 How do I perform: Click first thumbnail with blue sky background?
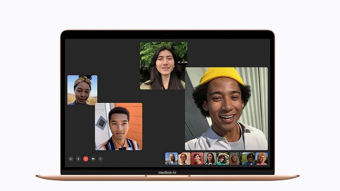point(171,158)
